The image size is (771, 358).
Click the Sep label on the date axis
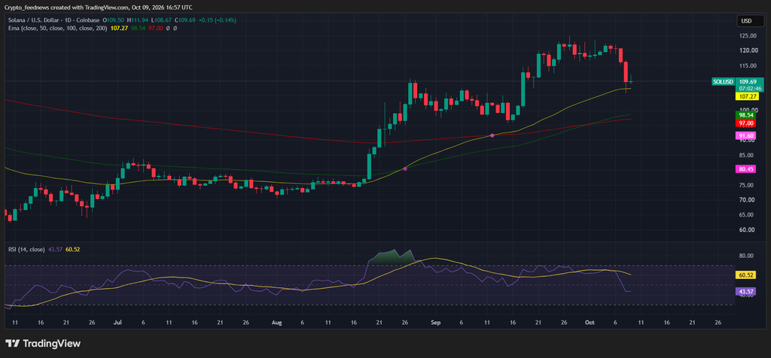[x=436, y=323]
